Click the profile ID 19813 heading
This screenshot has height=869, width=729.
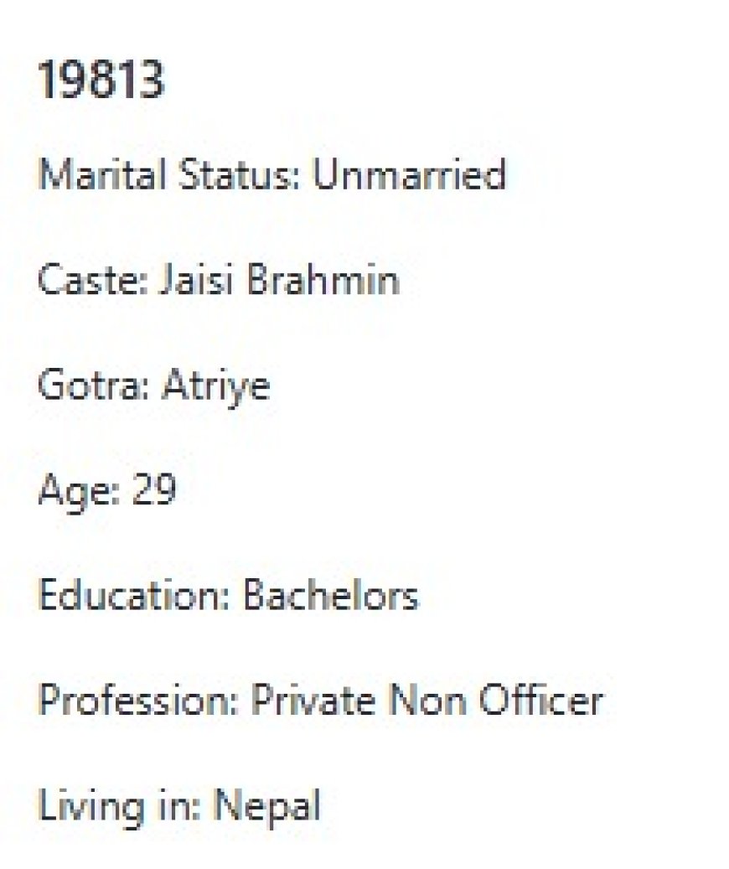pyautogui.click(x=101, y=82)
